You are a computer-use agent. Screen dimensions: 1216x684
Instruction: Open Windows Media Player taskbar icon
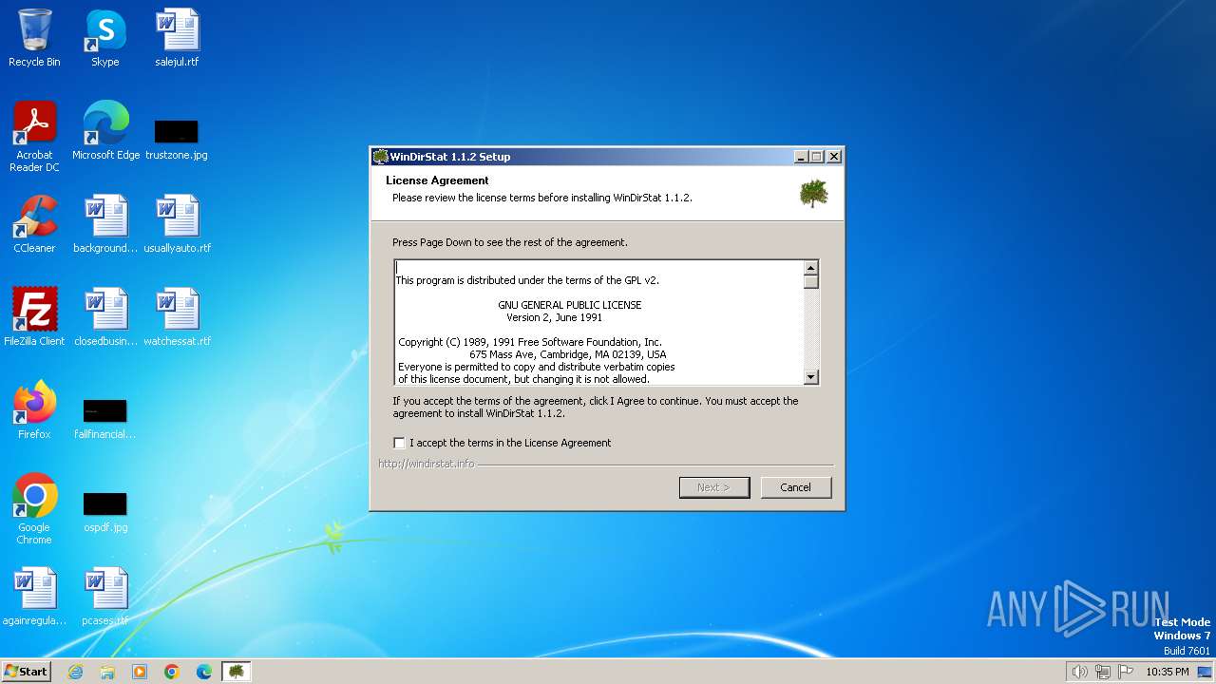tap(140, 672)
